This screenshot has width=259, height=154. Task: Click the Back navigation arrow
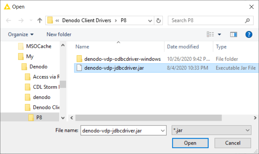point(8,20)
